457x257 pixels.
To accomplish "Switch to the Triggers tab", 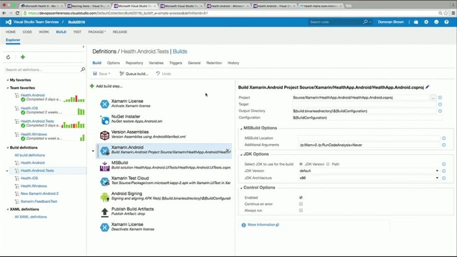I will pyautogui.click(x=175, y=63).
